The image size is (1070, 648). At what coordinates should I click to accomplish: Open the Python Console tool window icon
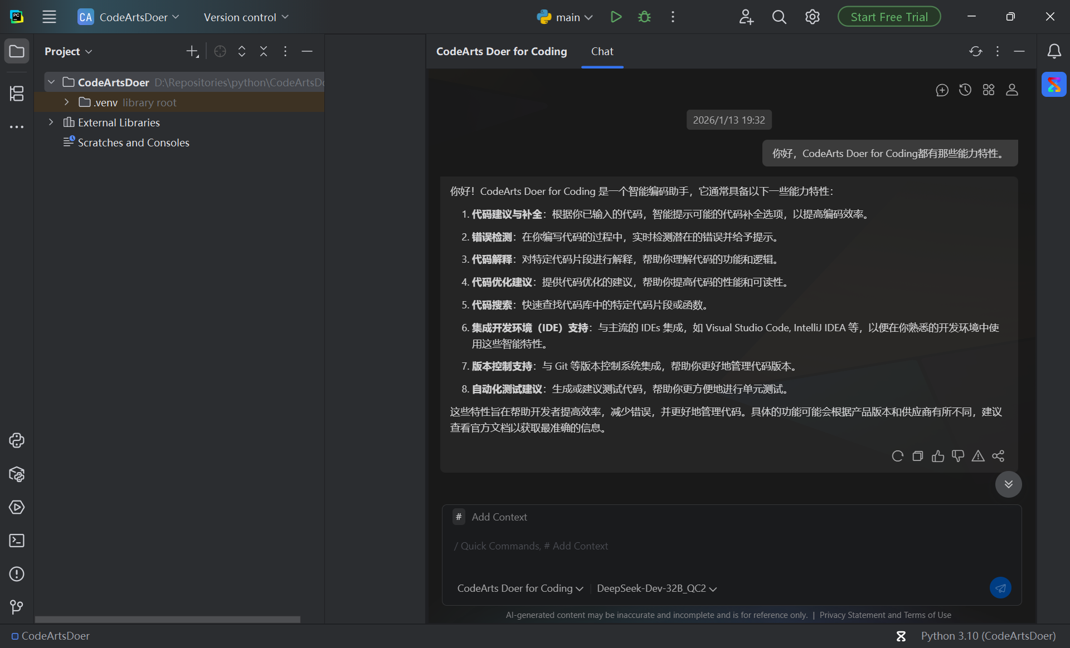pos(17,440)
